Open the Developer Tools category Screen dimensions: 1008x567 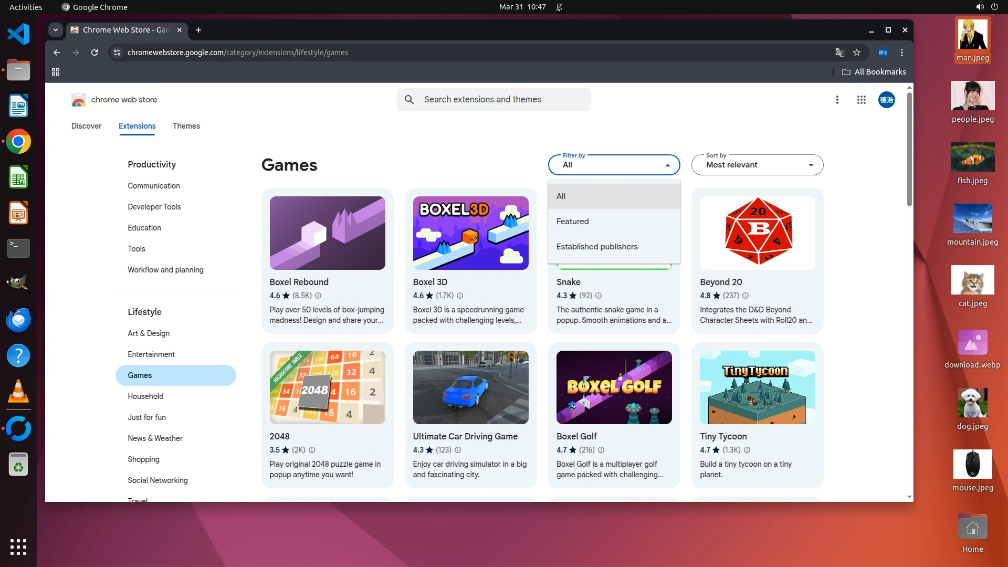154,207
